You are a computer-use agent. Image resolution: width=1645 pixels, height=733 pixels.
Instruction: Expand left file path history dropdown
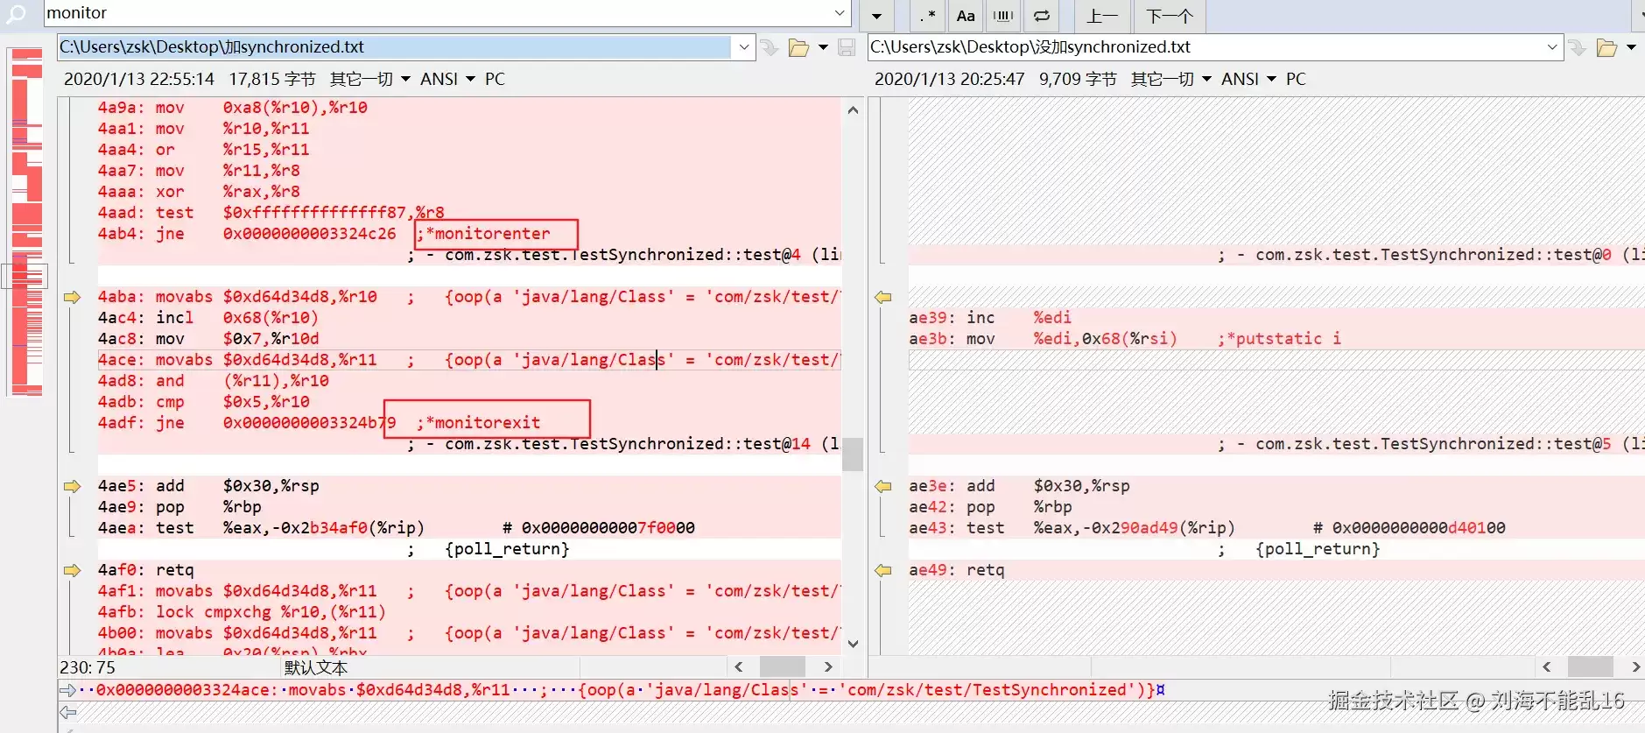click(x=743, y=47)
